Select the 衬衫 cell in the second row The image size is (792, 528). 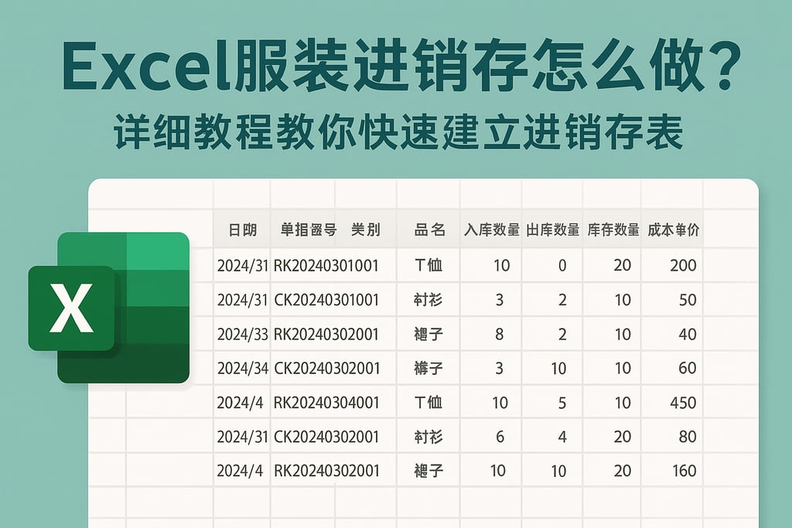pyautogui.click(x=430, y=300)
